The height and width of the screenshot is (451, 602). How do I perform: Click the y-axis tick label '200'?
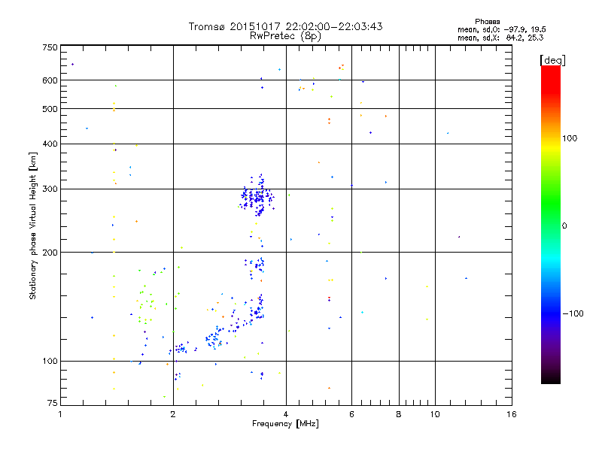pos(50,253)
